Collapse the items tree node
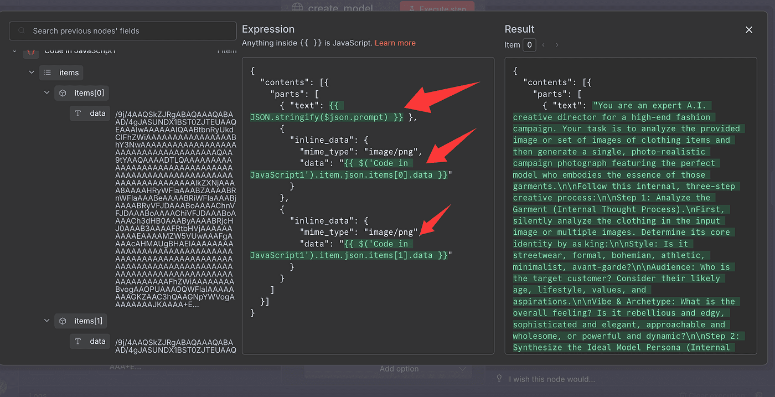Screen dimensions: 775x397 [32, 73]
